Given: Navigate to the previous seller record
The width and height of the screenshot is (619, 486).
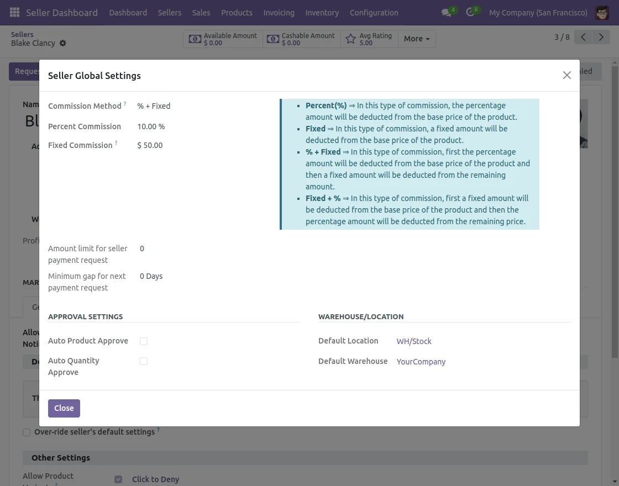Looking at the screenshot, I should point(583,36).
